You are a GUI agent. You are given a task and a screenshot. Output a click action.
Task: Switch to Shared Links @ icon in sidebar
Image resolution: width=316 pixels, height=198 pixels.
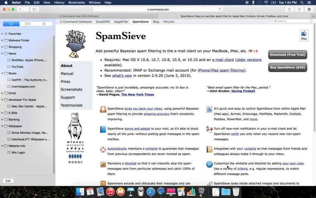(44, 24)
